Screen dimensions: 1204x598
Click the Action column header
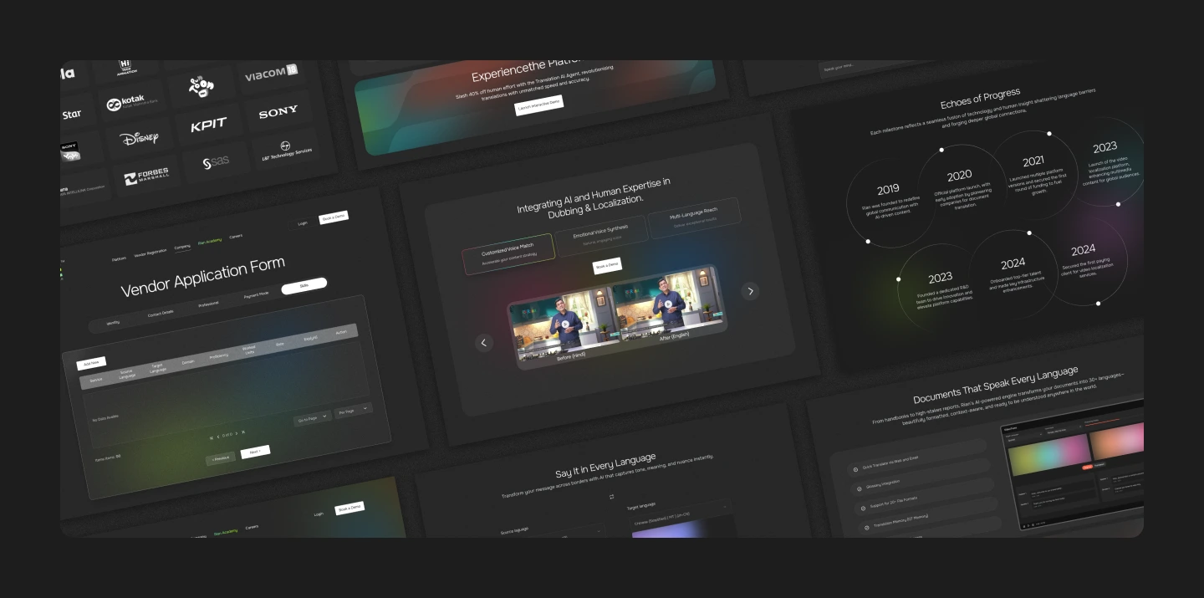[341, 332]
